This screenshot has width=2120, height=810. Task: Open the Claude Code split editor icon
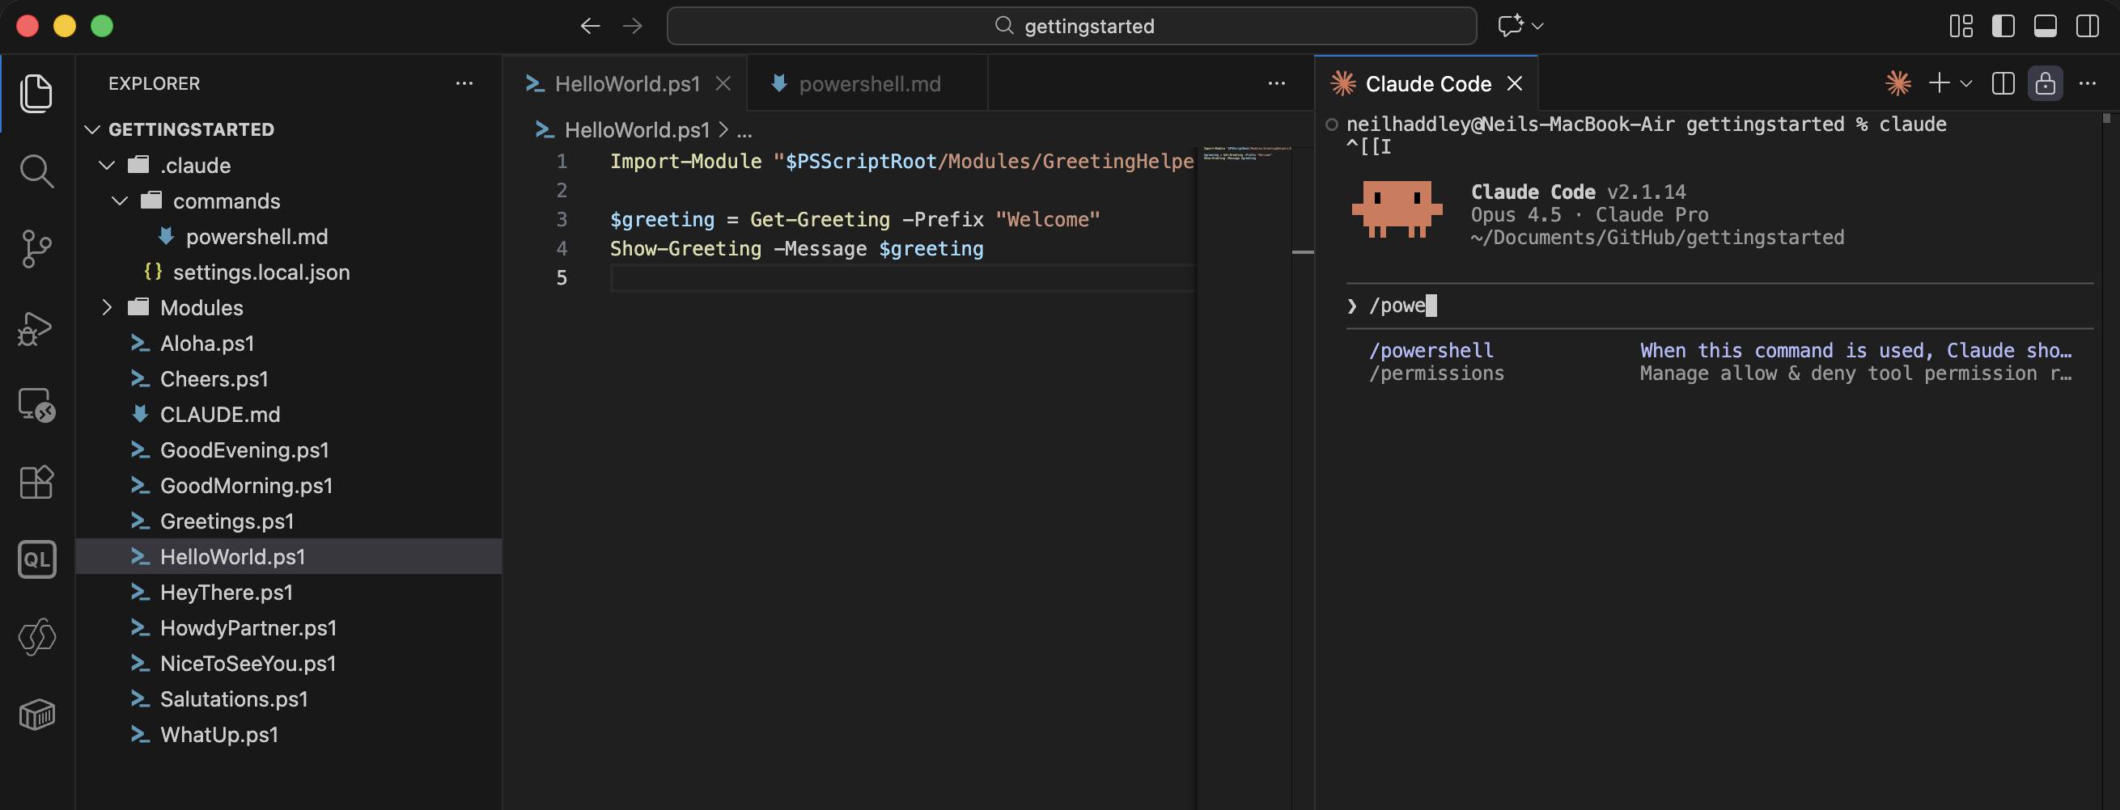(2003, 83)
